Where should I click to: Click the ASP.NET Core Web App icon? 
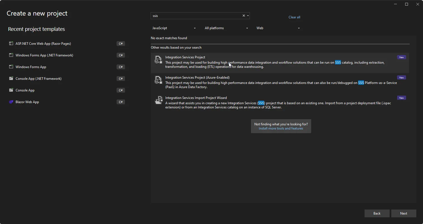[11, 44]
